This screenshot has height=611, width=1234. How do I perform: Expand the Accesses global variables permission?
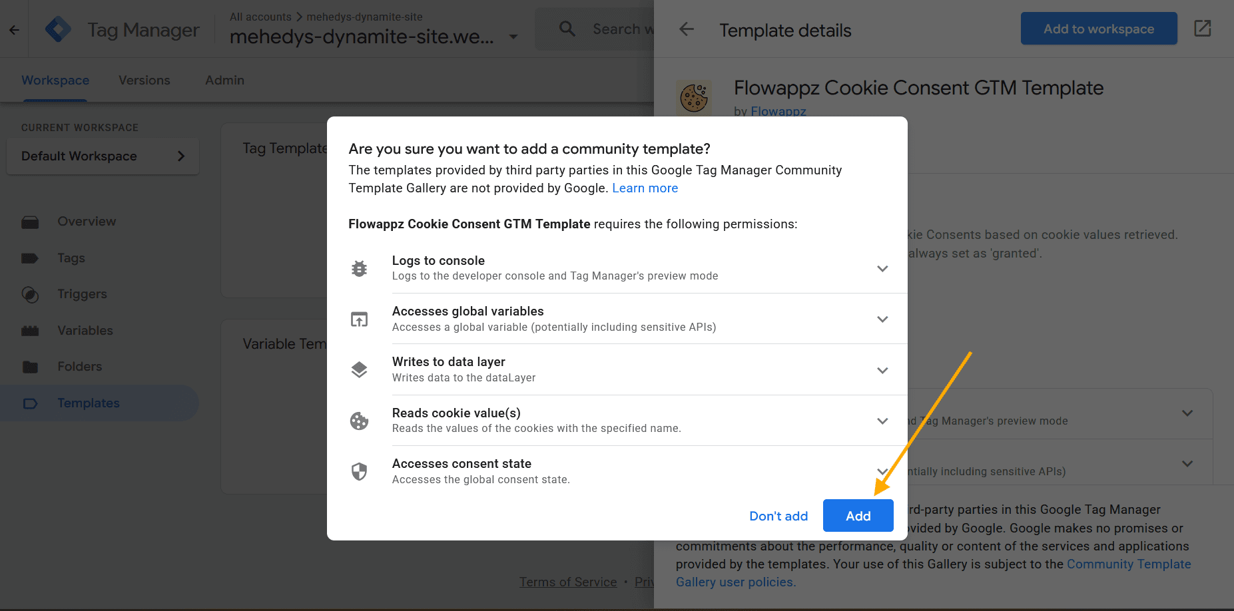(x=882, y=319)
